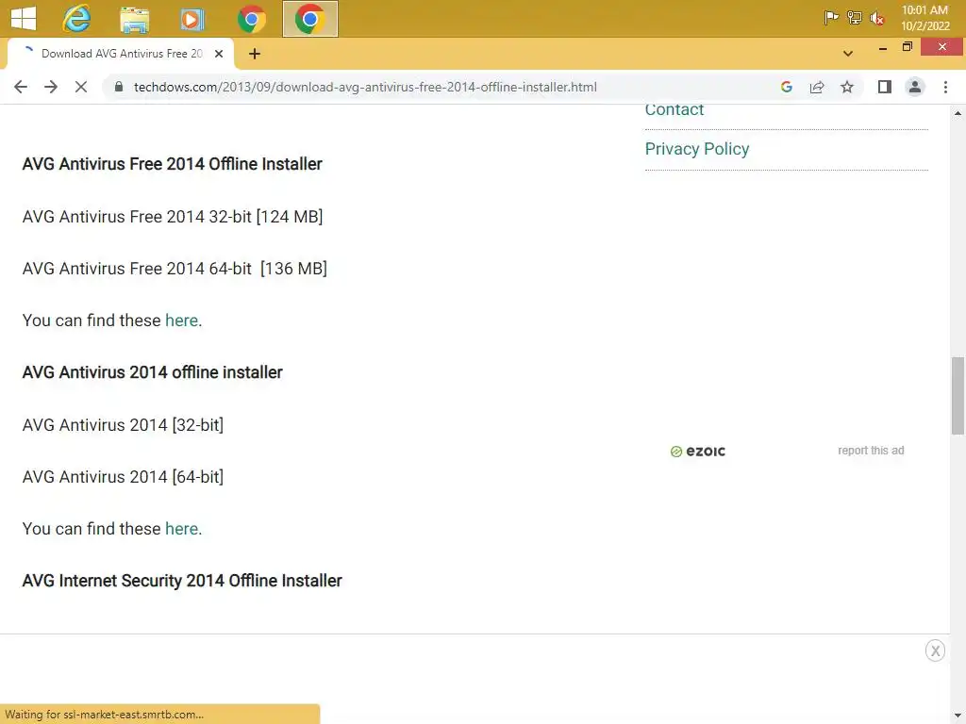Click 'AVG Antivirus 2014 offline installer' heading
966x724 pixels.
[152, 371]
